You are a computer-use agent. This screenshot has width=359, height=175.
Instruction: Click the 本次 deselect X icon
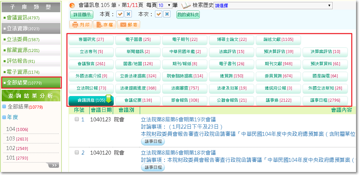coord(167,14)
